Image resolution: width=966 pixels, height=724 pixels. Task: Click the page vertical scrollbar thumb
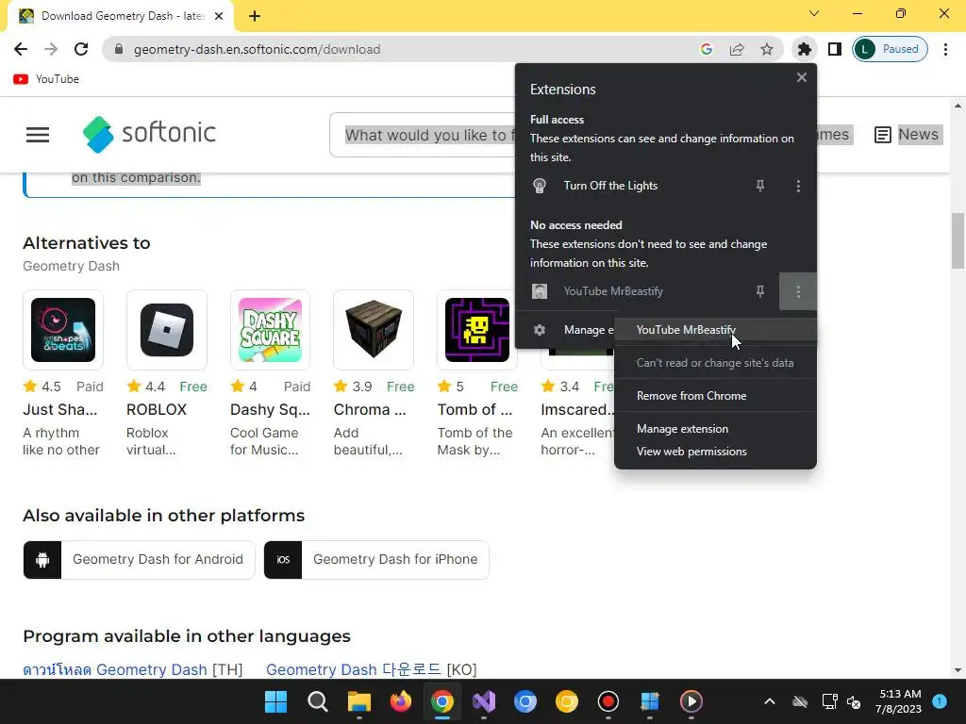pos(958,240)
